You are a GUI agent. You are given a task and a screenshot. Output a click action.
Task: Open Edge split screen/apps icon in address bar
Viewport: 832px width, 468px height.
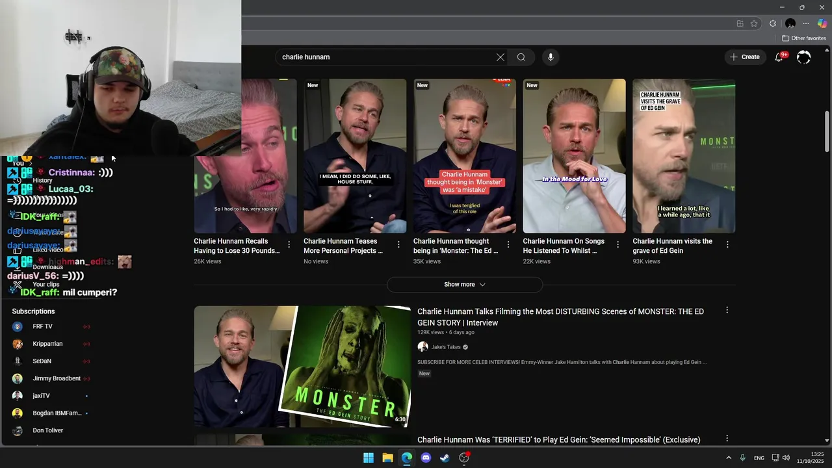740,23
